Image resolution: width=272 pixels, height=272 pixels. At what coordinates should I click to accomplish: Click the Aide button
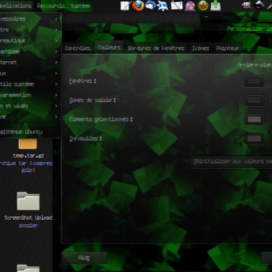(x=84, y=258)
